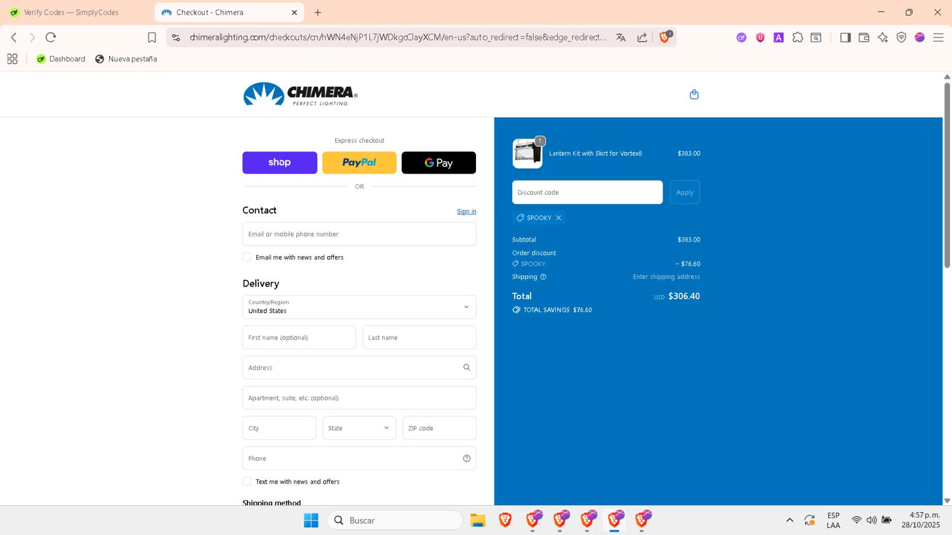Pay with the Shop Pay button
Viewport: 952px width, 535px height.
(x=280, y=162)
